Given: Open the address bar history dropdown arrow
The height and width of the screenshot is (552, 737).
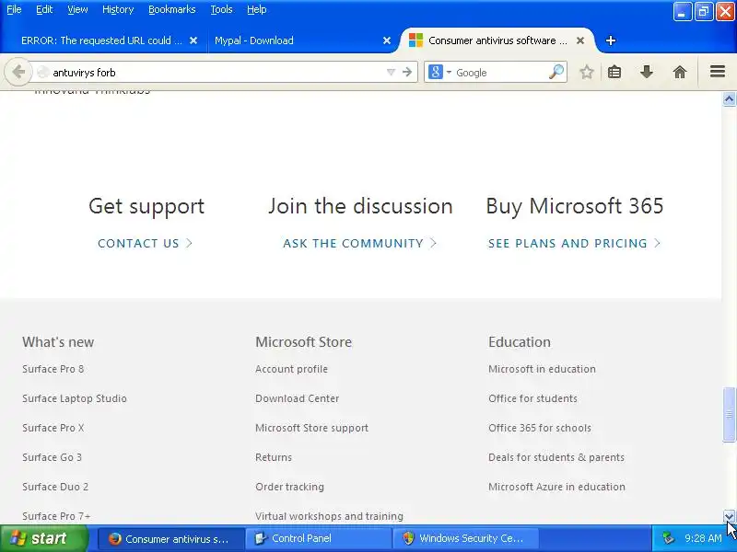Looking at the screenshot, I should pyautogui.click(x=391, y=73).
